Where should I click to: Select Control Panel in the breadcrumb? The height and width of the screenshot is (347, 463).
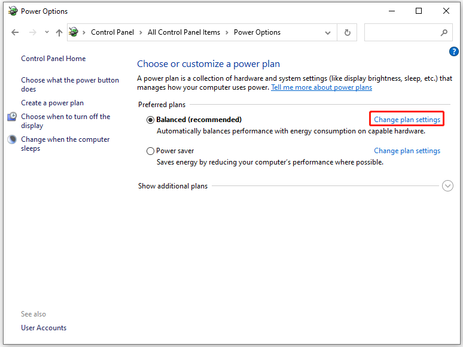tap(112, 32)
